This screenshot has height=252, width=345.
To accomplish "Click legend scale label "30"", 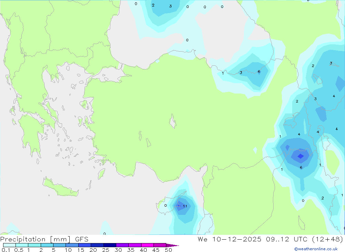I will 118,250.
